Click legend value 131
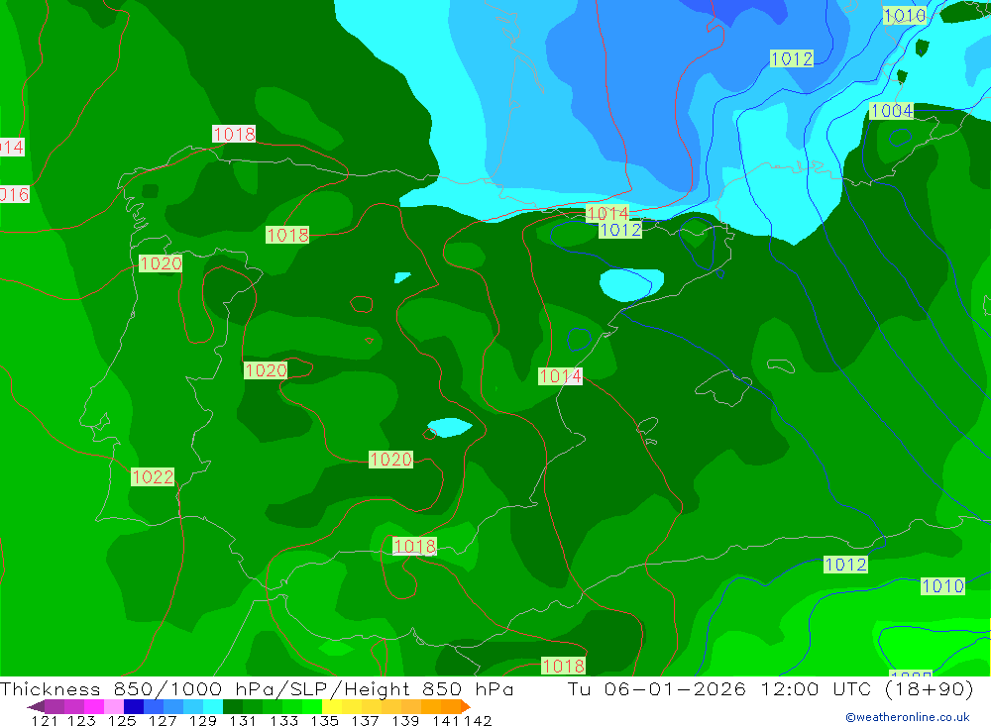Image resolution: width=991 pixels, height=726 pixels. tap(242, 720)
